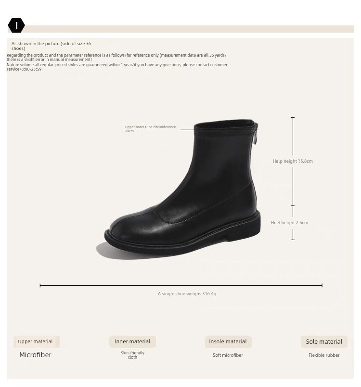Click the single shoe weight text

tap(187, 294)
